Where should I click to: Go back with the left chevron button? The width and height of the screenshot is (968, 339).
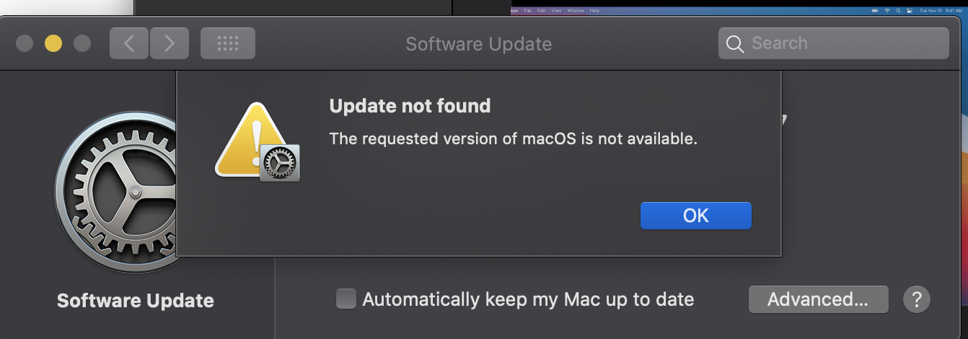tap(129, 43)
